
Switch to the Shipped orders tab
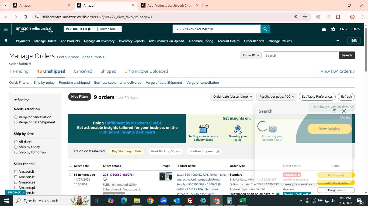(108, 71)
